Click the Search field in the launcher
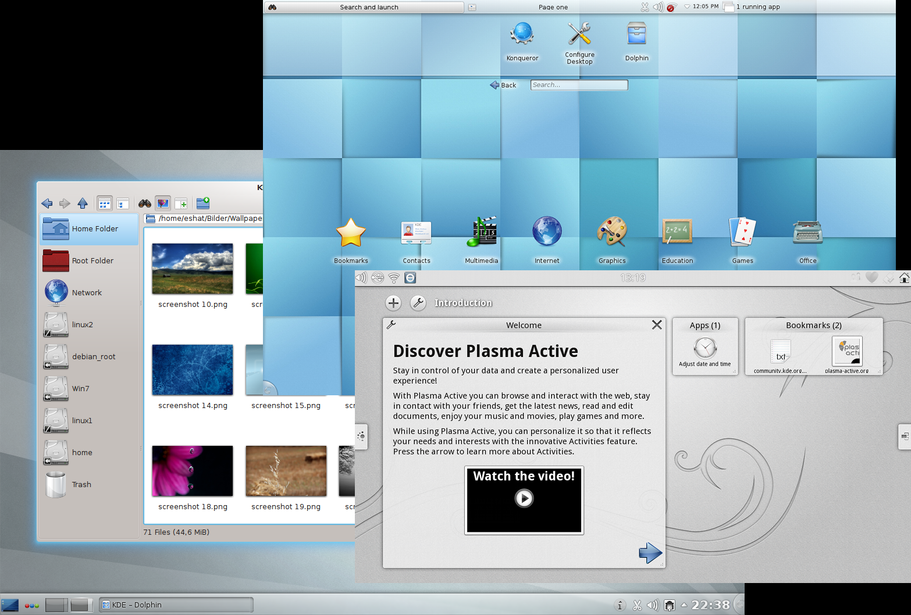911x615 pixels. [x=579, y=85]
